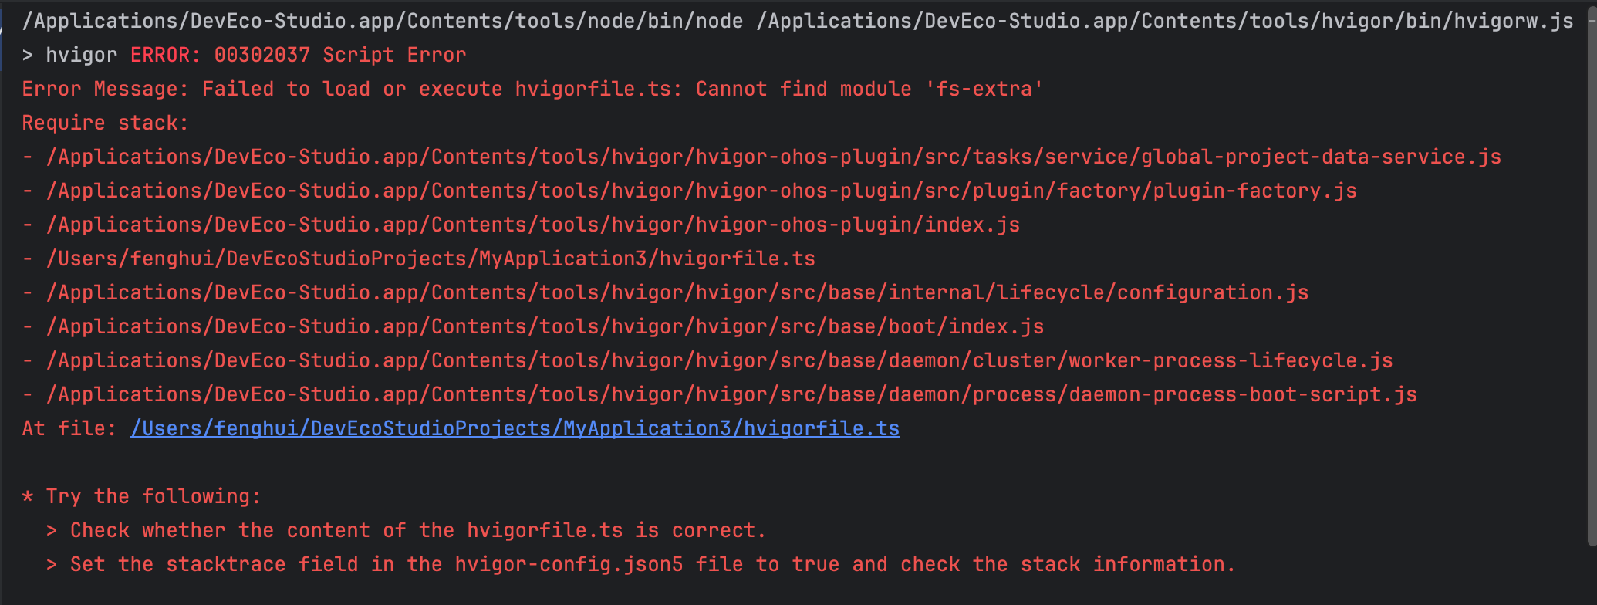The height and width of the screenshot is (605, 1597).
Task: Click the lifecycle/configuration.js stack path
Action: [x=677, y=293]
